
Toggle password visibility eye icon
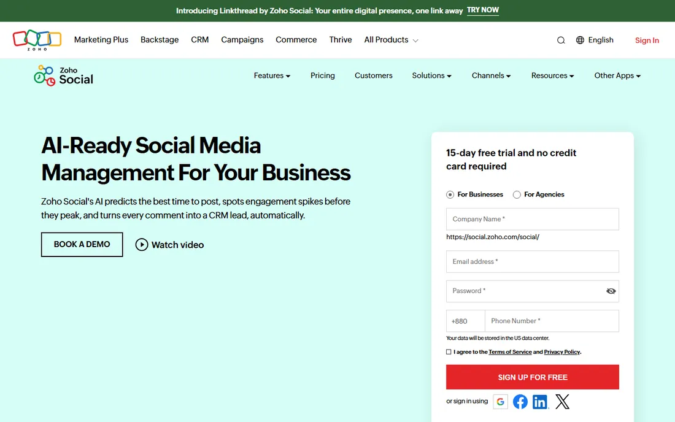pos(611,291)
